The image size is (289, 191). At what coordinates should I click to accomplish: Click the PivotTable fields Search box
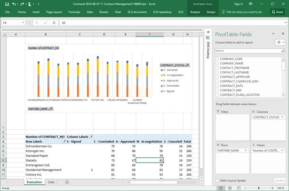[248, 51]
